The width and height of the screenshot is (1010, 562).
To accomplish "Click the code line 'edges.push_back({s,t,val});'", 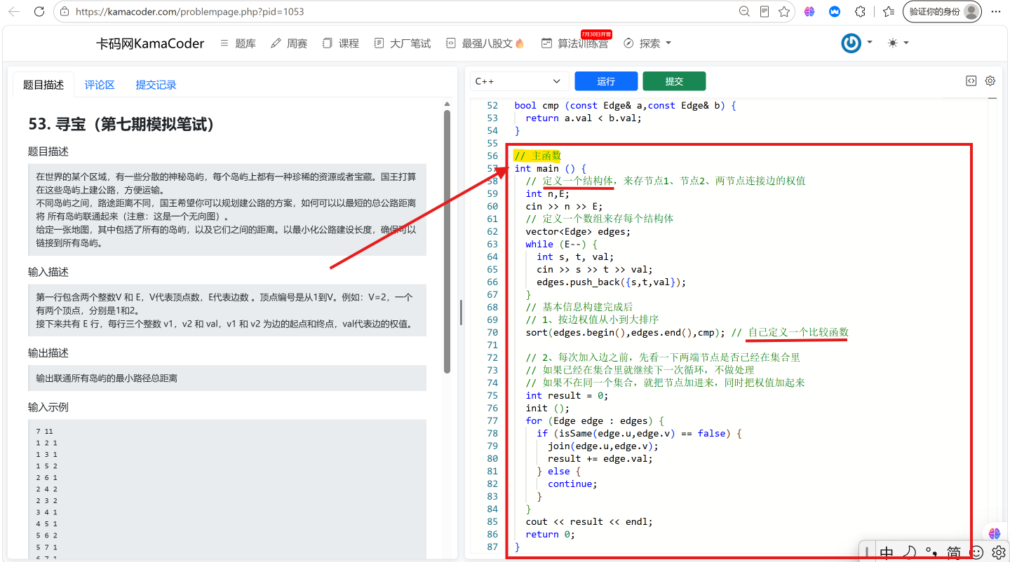I will point(612,282).
